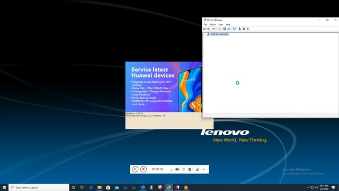Click the blue Help icon in Device Manager toolbar
The image size is (339, 191).
coord(225,29)
